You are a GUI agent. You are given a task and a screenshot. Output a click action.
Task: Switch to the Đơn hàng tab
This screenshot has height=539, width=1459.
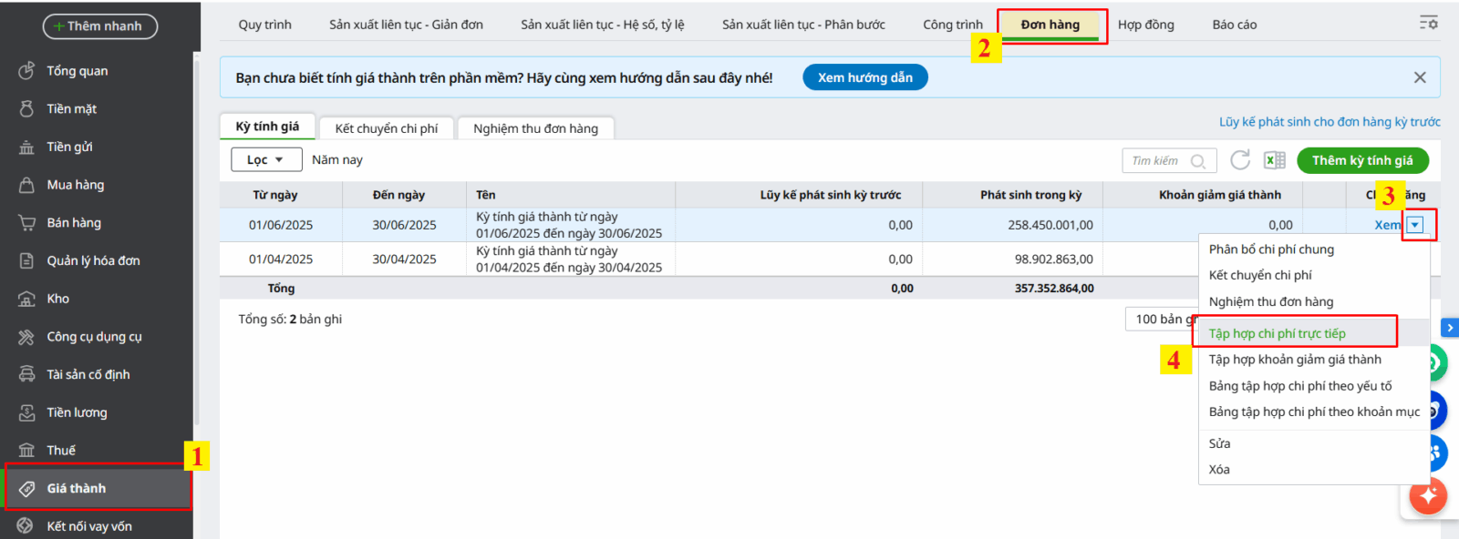1050,25
